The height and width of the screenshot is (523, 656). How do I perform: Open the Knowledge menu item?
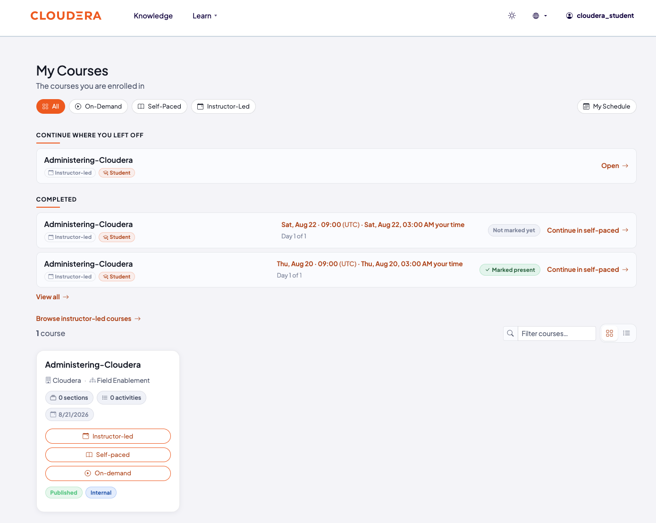[x=153, y=16]
